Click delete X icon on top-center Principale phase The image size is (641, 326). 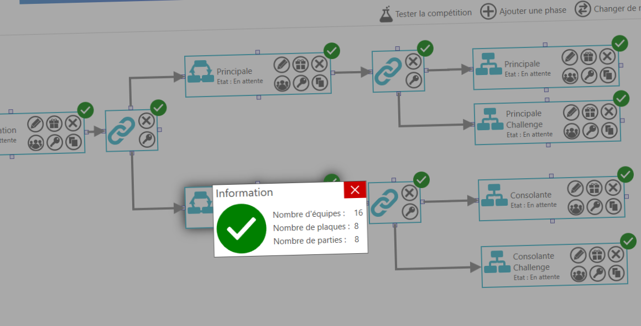[x=319, y=64]
